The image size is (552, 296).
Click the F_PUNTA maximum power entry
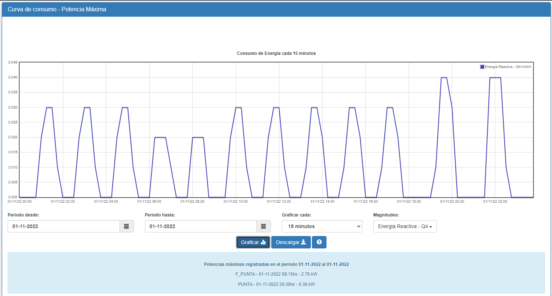coord(276,274)
